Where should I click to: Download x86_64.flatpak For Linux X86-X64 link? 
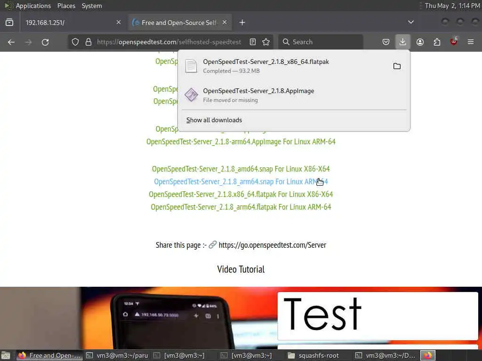pyautogui.click(x=241, y=194)
